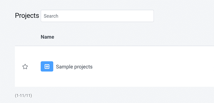
Task: Click the Search placeholder text
Action: [51, 16]
